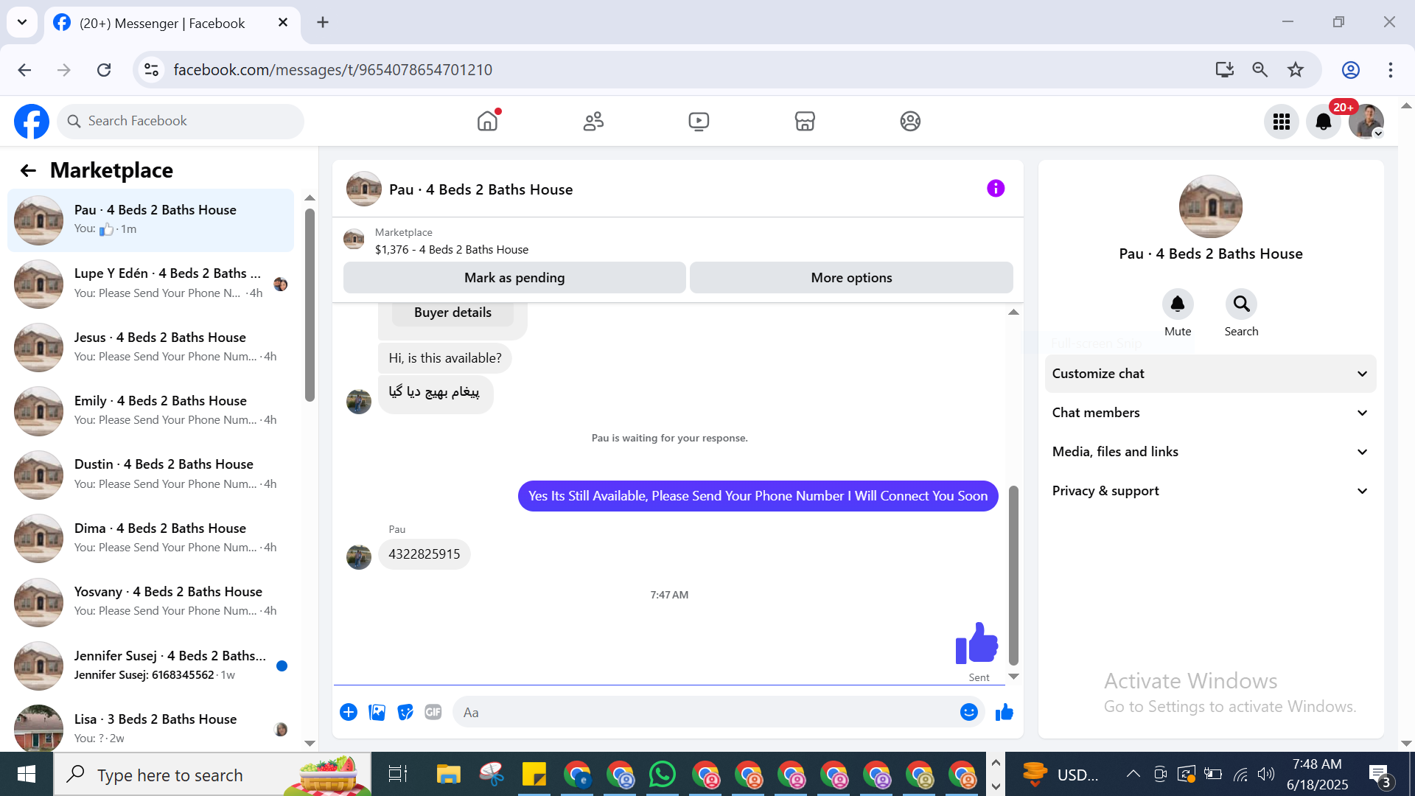Open the browser zoom magnifier icon
Screen dimensions: 1415x796
pyautogui.click(x=1260, y=70)
